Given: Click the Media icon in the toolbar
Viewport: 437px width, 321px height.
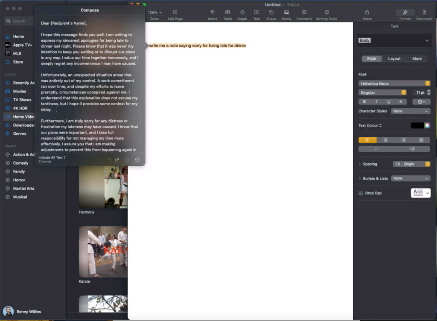Looking at the screenshot, I should point(286,13).
